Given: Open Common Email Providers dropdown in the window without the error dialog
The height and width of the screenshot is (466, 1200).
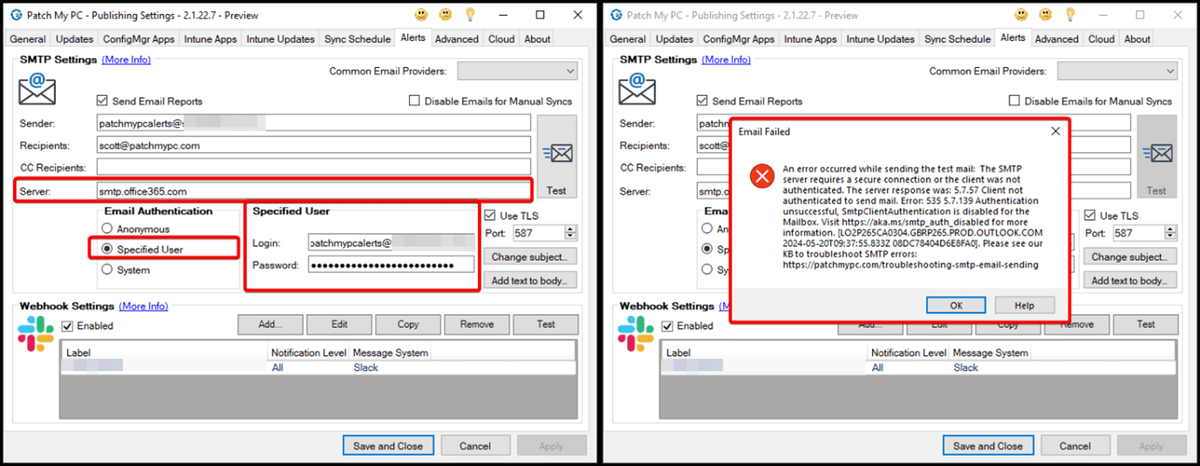Looking at the screenshot, I should (518, 71).
